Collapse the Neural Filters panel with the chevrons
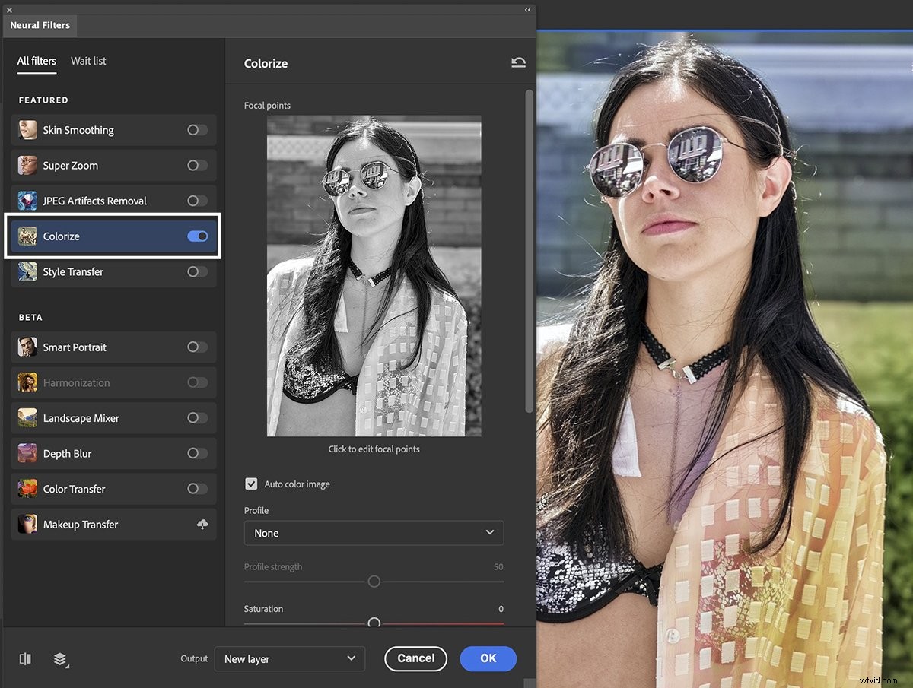Screen dimensions: 913x688 click(527, 10)
